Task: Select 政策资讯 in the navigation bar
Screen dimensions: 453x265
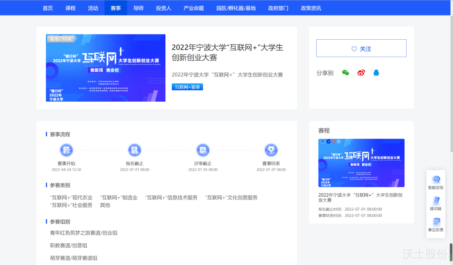Action: click(x=311, y=8)
